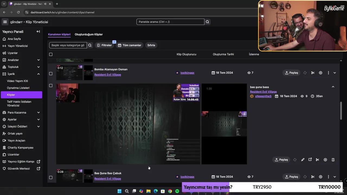Open more options for Bomba Atamayan Osman

click(x=328, y=73)
